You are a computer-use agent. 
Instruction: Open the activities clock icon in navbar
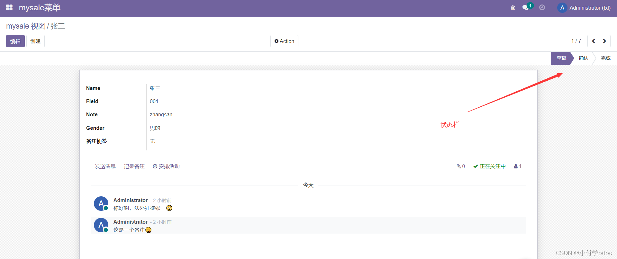(x=542, y=7)
